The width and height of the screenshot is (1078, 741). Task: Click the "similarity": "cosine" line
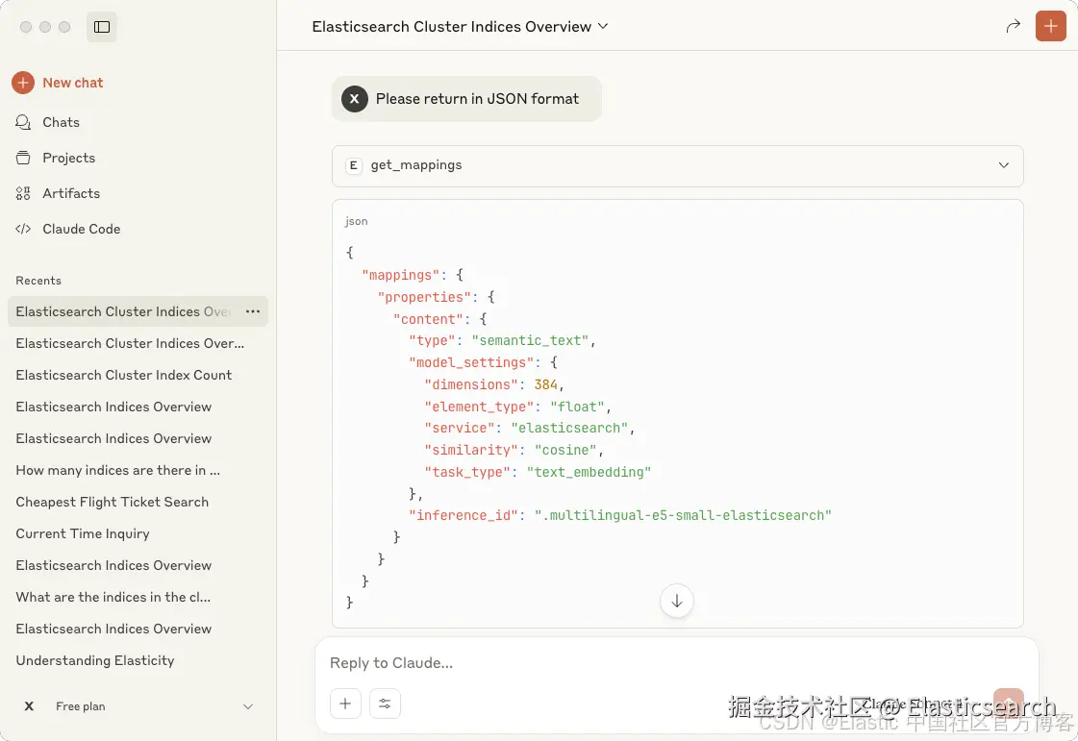click(514, 450)
